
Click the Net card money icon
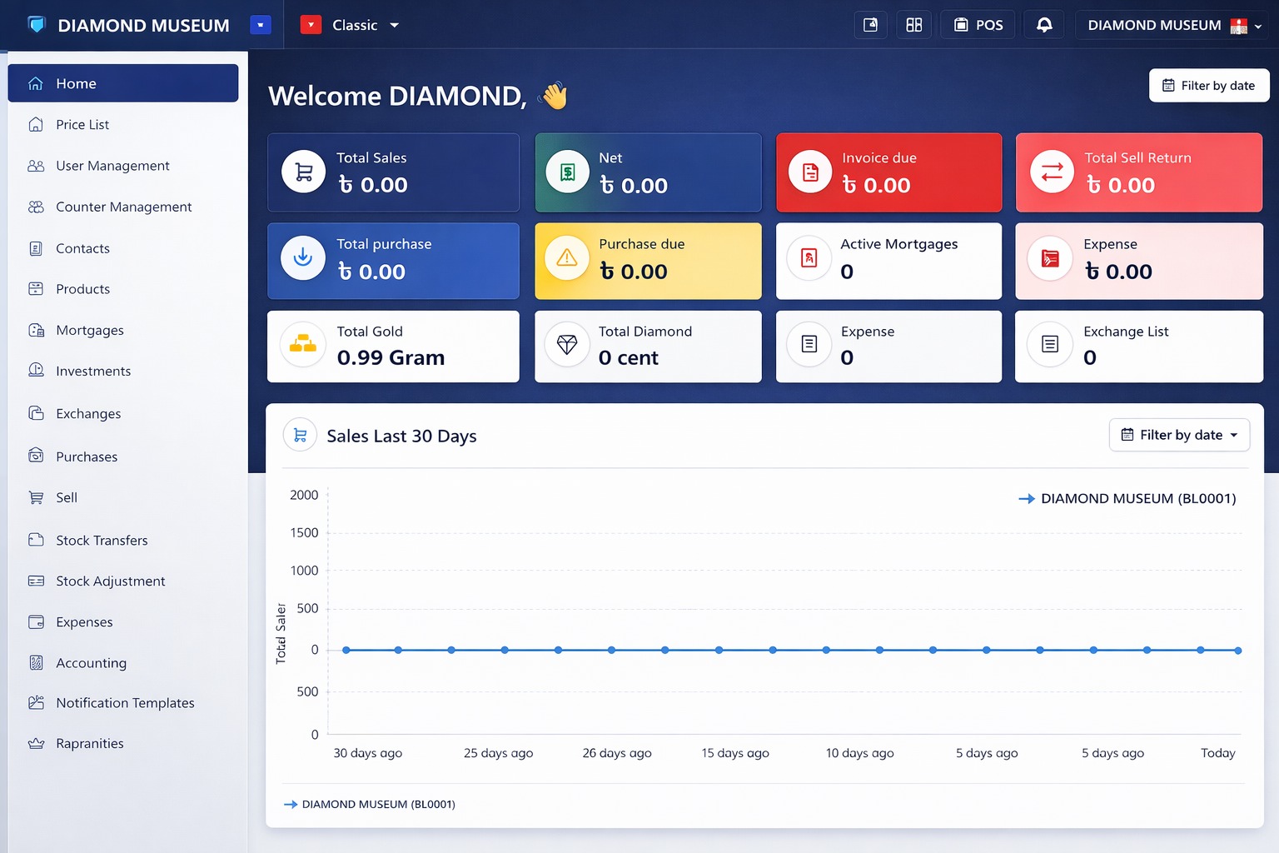pos(567,172)
